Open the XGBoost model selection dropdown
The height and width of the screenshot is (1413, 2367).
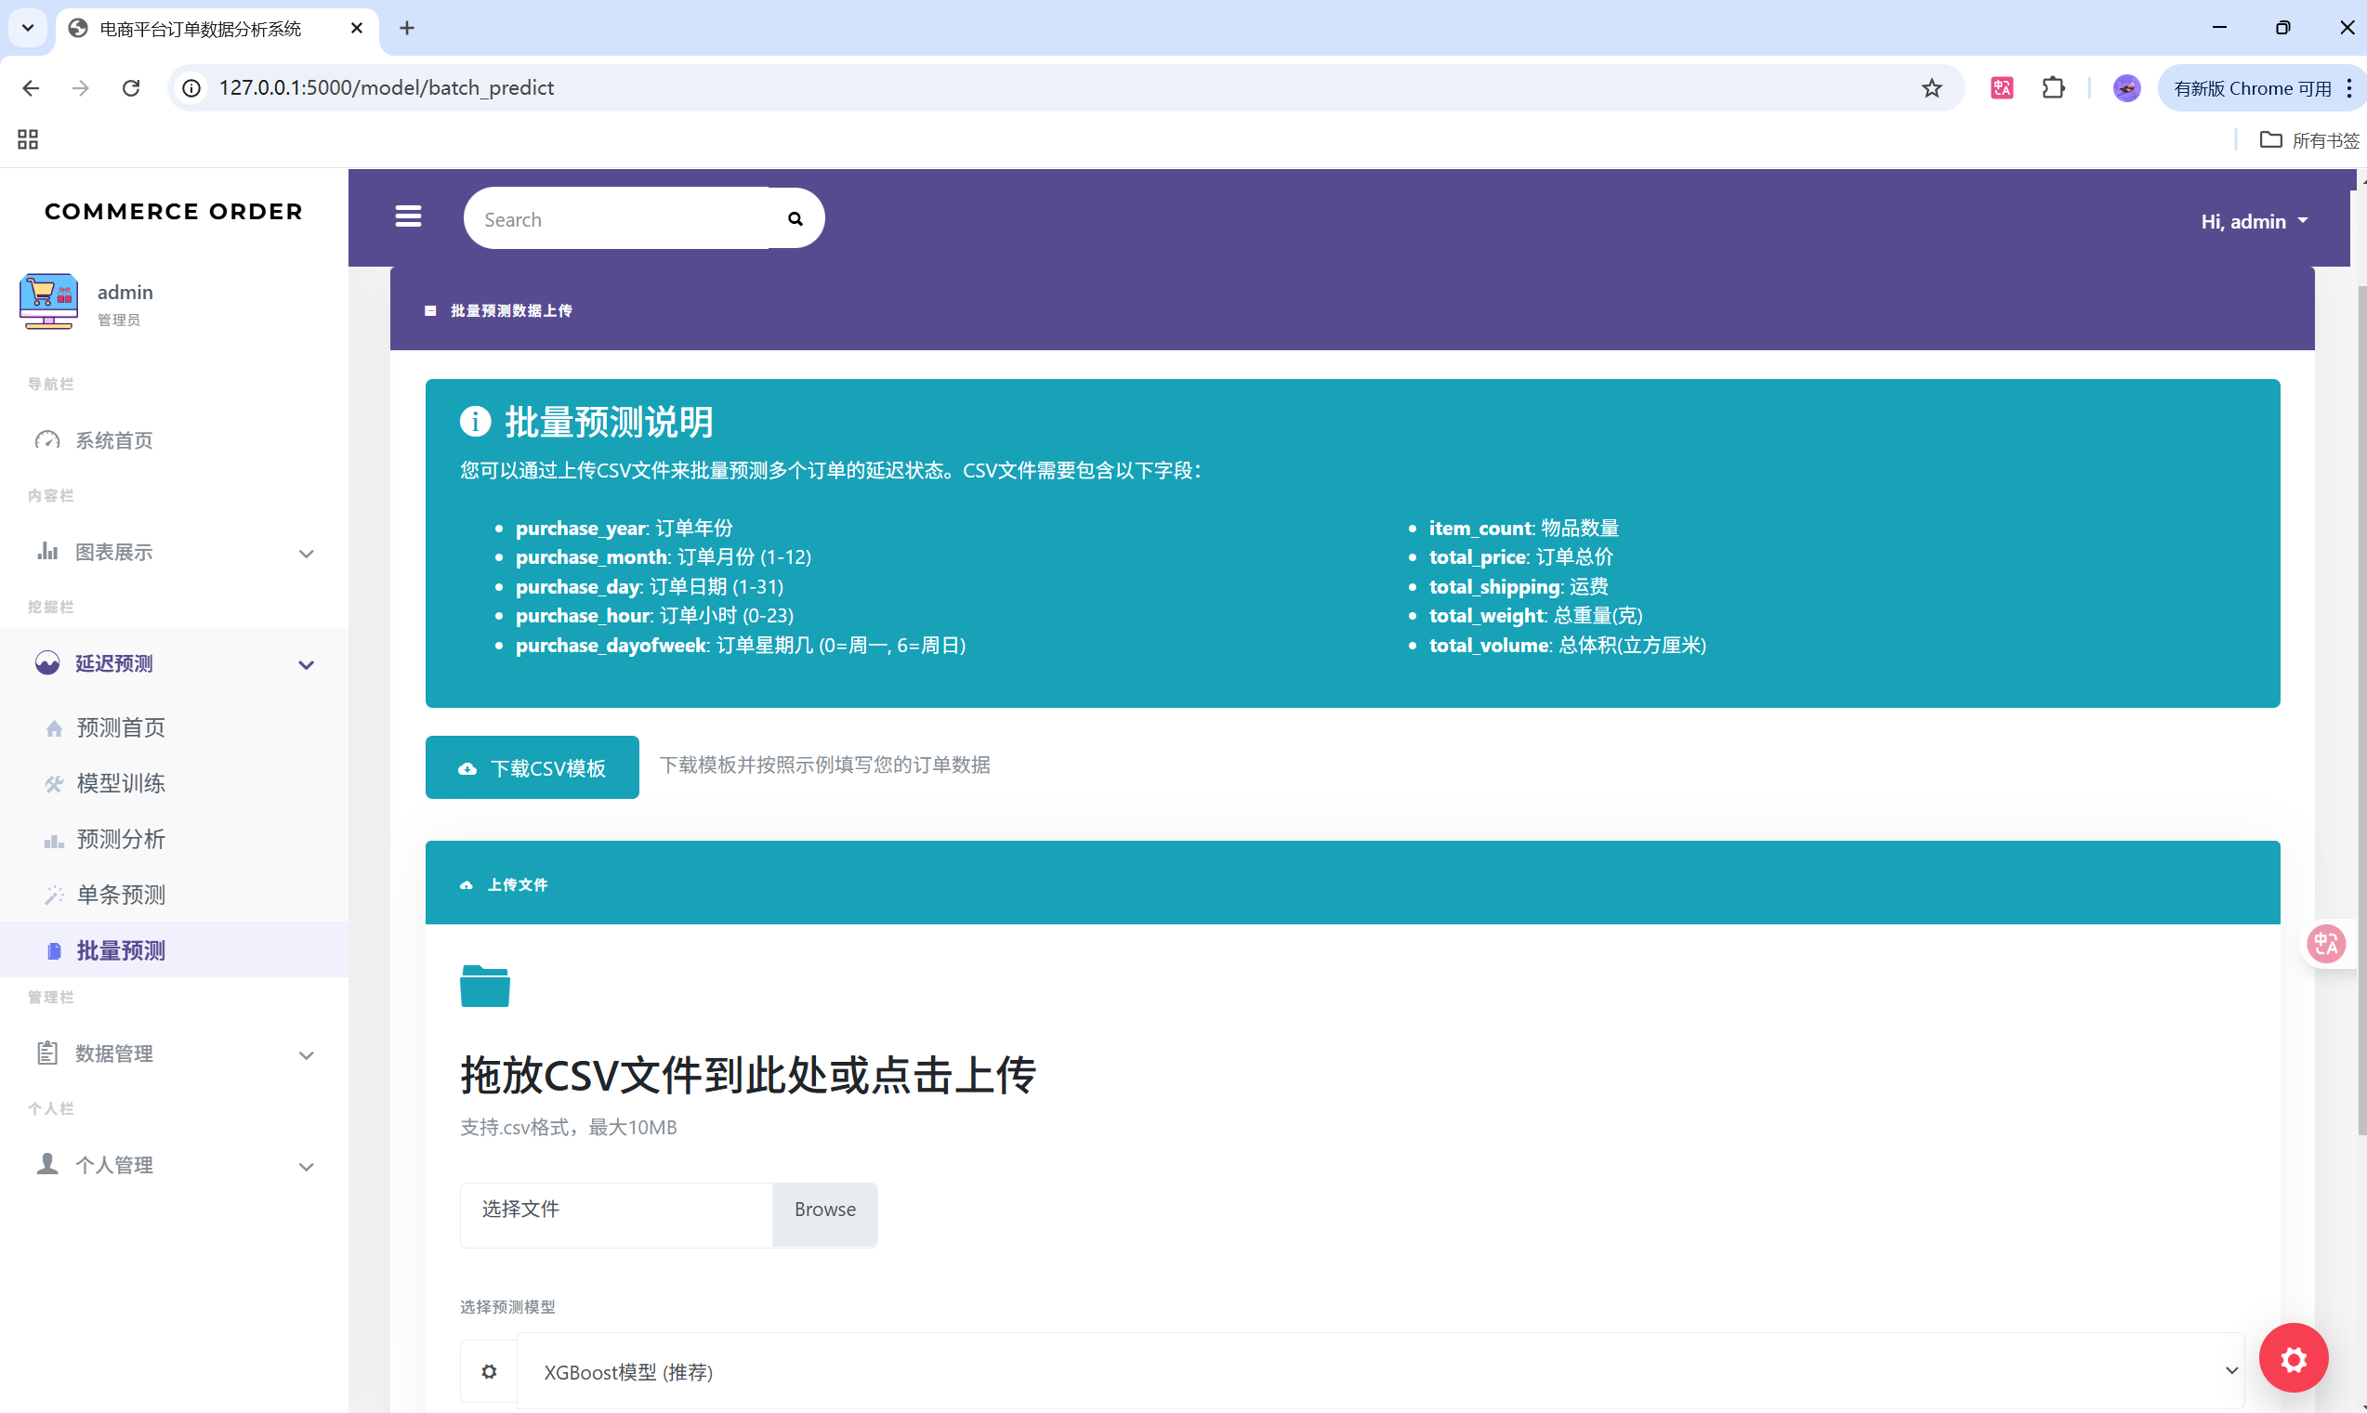tap(1379, 1371)
